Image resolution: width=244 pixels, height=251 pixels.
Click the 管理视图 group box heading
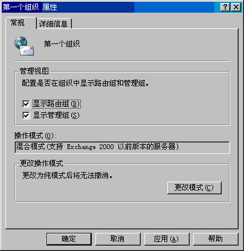point(34,71)
